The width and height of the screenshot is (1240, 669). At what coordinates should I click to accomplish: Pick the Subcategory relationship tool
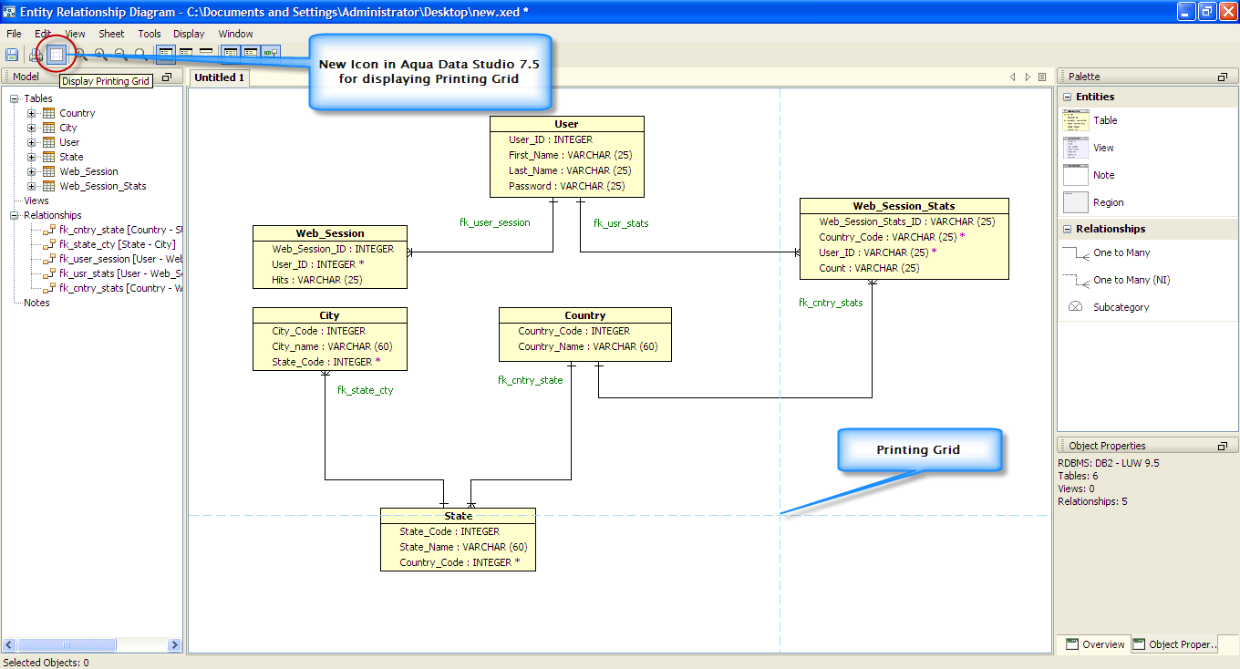[x=1107, y=307]
